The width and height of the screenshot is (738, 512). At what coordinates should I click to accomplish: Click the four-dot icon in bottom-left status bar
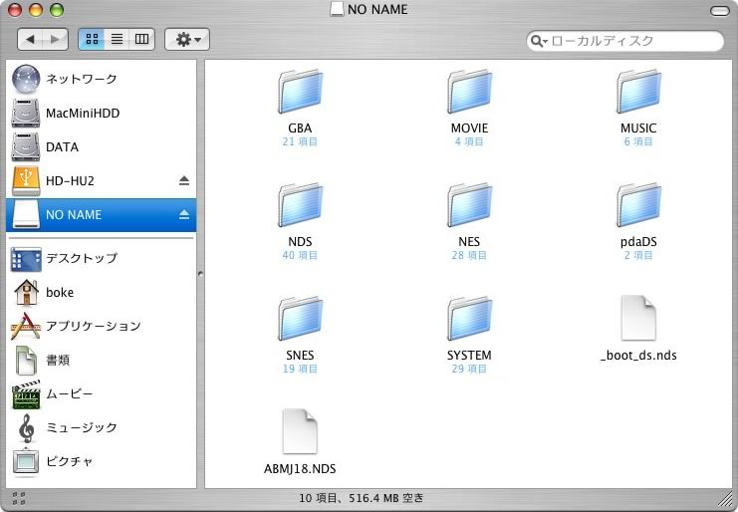[x=19, y=498]
